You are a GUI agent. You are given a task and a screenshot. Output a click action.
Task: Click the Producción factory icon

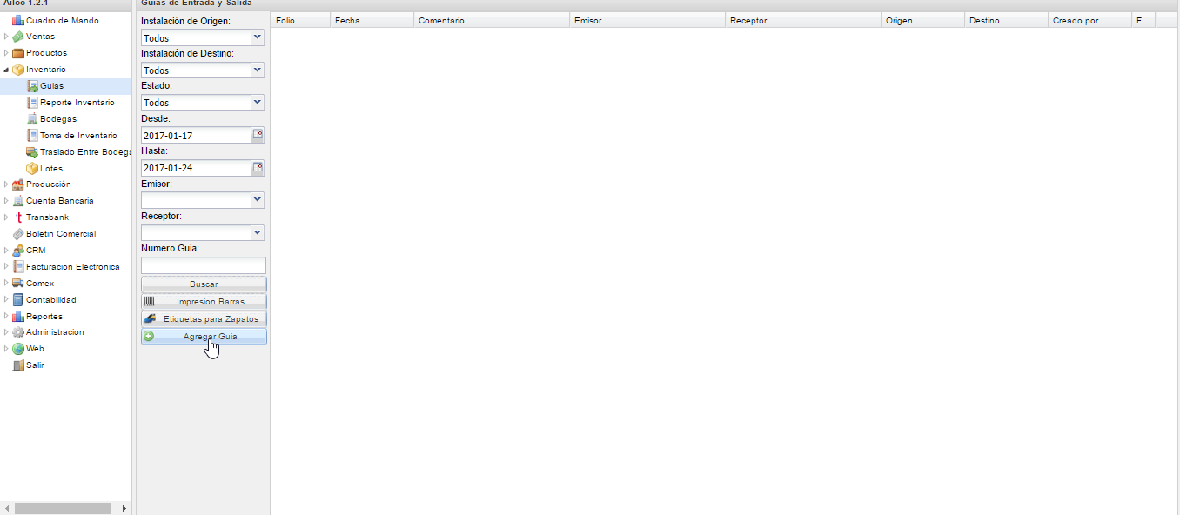pos(18,184)
